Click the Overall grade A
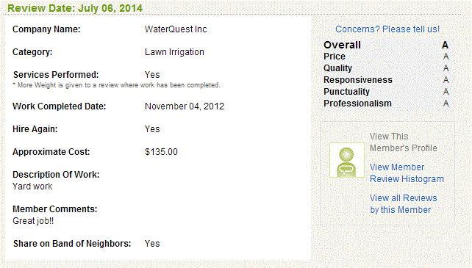Image resolution: width=472 pixels, height=268 pixels. click(x=446, y=45)
